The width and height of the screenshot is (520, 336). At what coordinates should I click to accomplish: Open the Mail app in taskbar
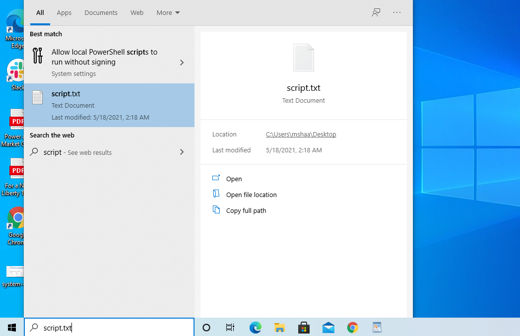click(x=328, y=328)
